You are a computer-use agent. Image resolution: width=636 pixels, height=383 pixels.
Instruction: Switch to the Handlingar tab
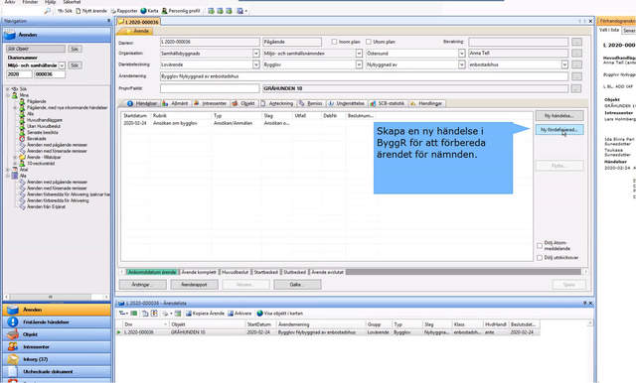tap(426, 103)
